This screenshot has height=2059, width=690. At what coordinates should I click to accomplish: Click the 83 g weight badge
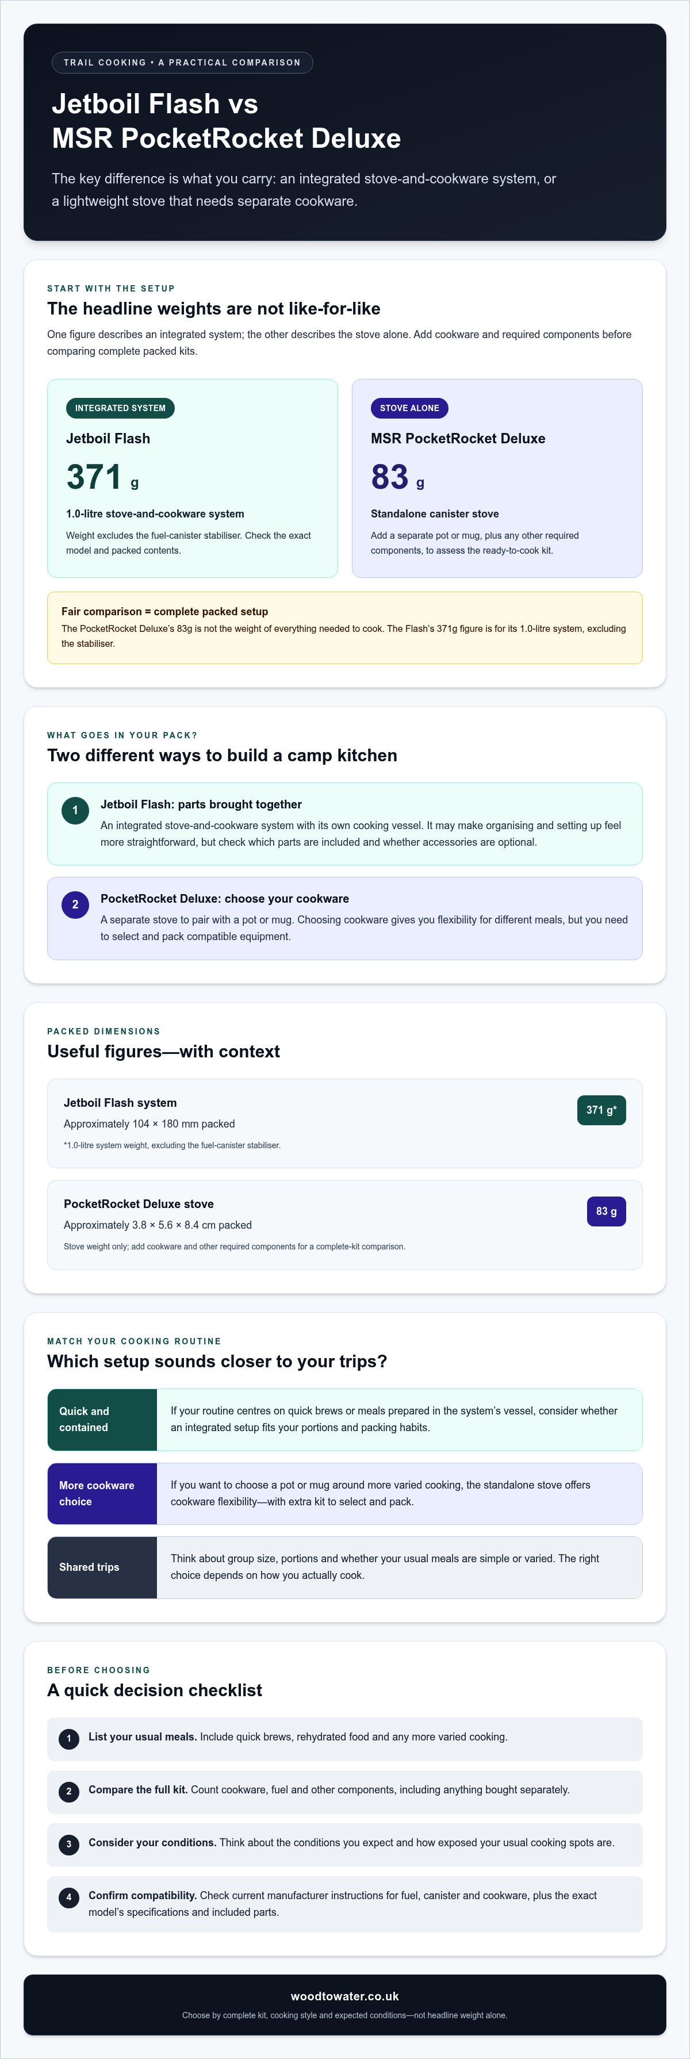coord(606,1211)
